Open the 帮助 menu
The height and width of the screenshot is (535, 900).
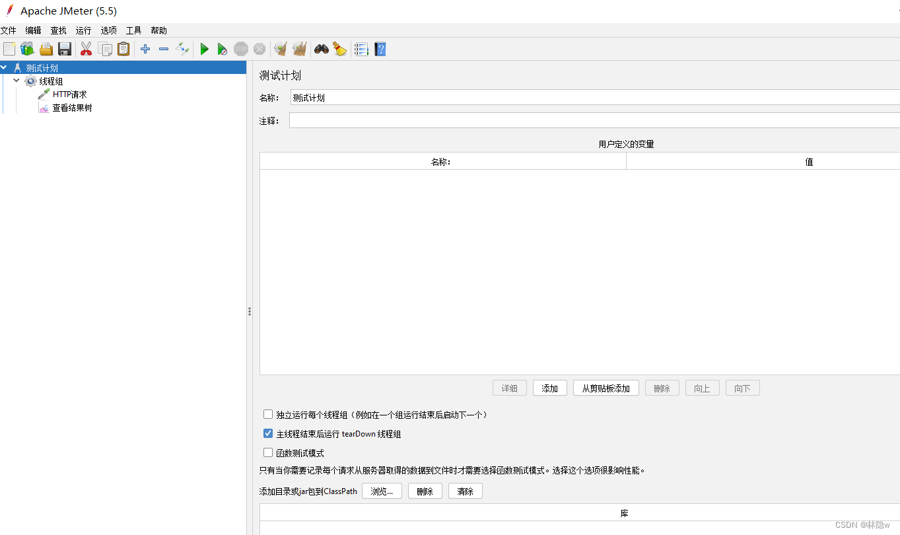point(158,30)
